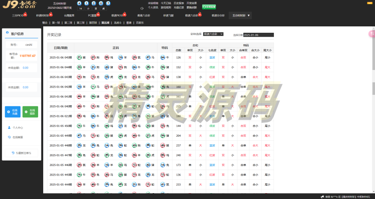
Task: Open the 更换皮肤 link
Action: [x=192, y=8]
